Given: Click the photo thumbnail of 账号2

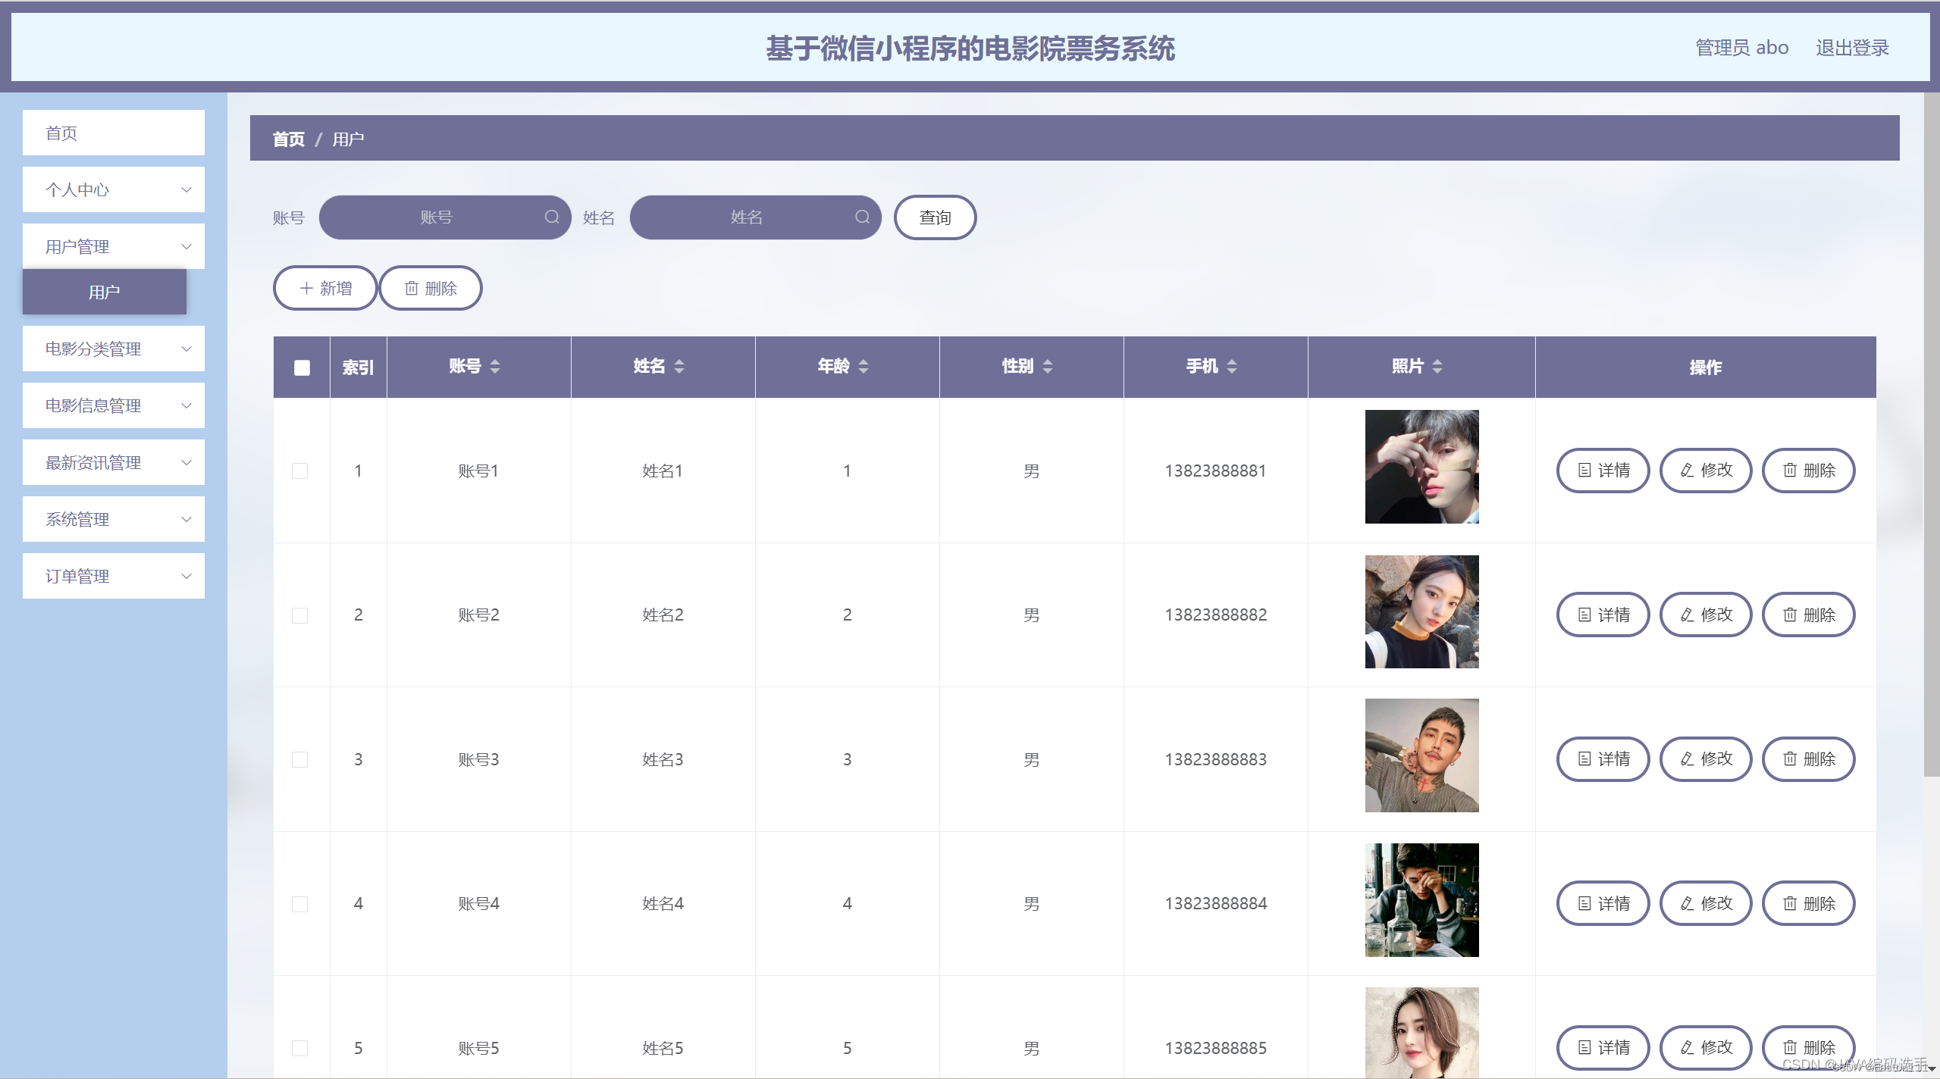Looking at the screenshot, I should tap(1421, 611).
